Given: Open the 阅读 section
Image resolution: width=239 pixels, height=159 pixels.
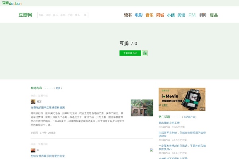Looking at the screenshot, I should [x=181, y=15].
